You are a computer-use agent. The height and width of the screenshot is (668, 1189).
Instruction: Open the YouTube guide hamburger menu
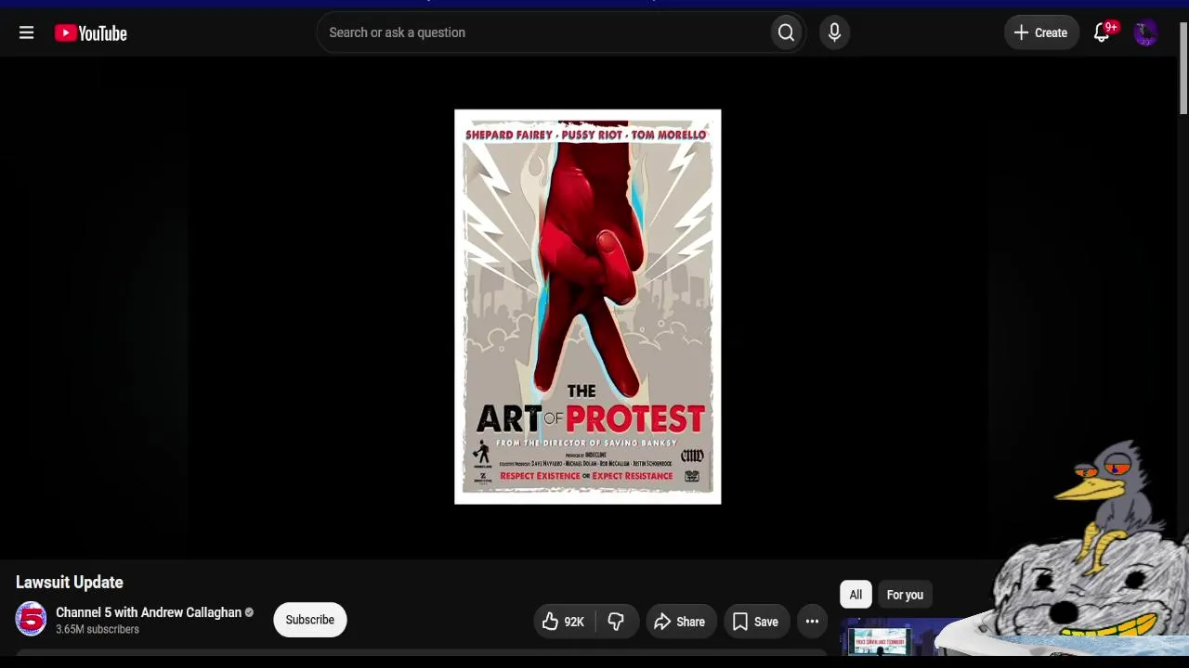(26, 33)
